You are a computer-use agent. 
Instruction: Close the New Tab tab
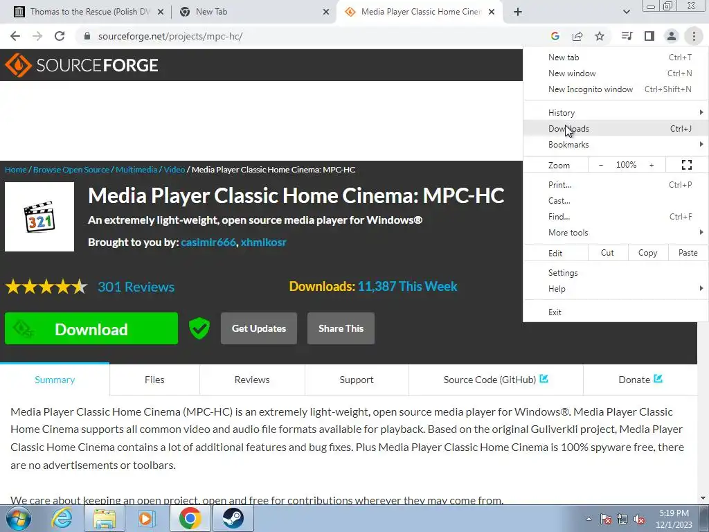pos(326,12)
